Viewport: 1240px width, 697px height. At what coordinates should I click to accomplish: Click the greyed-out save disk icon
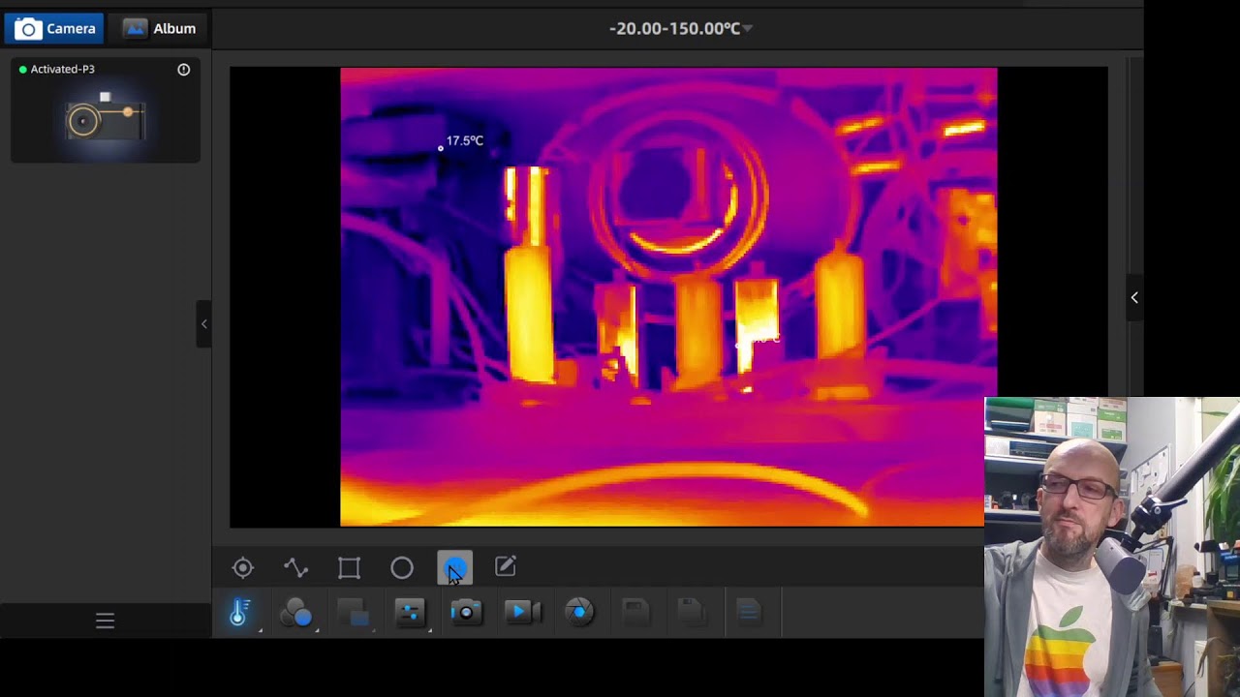click(x=635, y=612)
